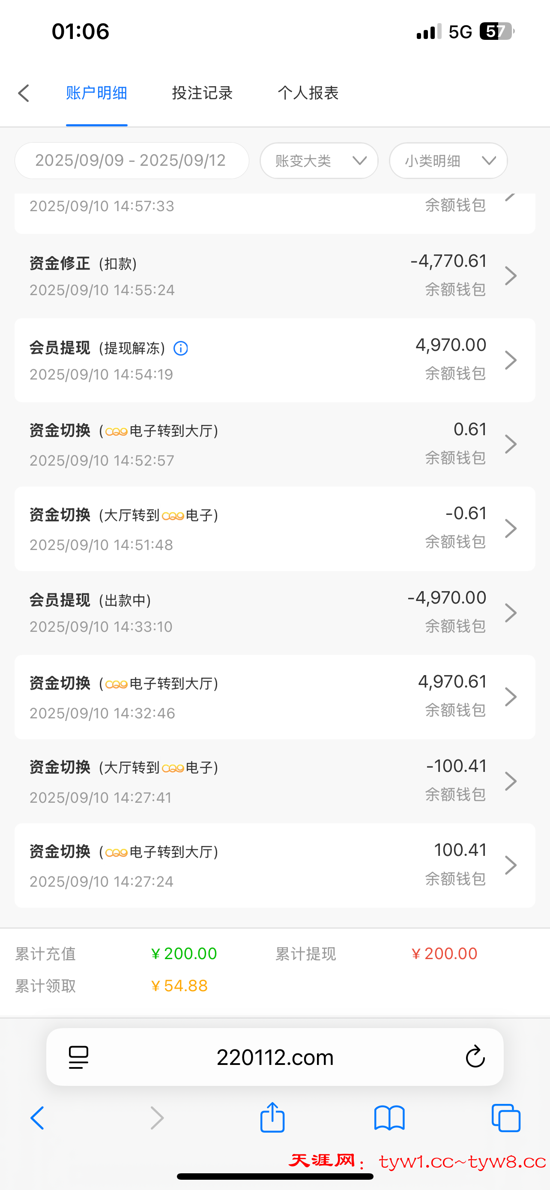Reload the 220112.com page
The image size is (550, 1190).
pyautogui.click(x=475, y=1057)
